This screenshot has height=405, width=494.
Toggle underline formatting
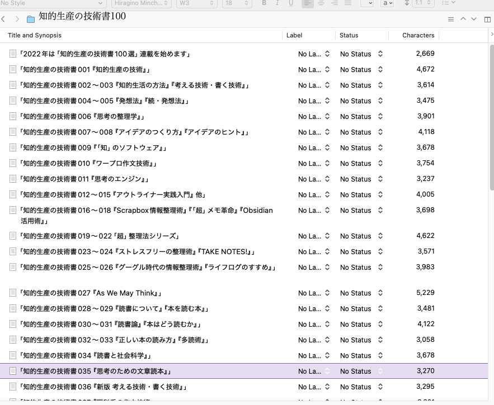point(291,3)
